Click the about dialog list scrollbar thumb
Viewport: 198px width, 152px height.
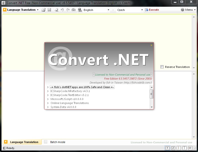pyautogui.click(x=151, y=94)
